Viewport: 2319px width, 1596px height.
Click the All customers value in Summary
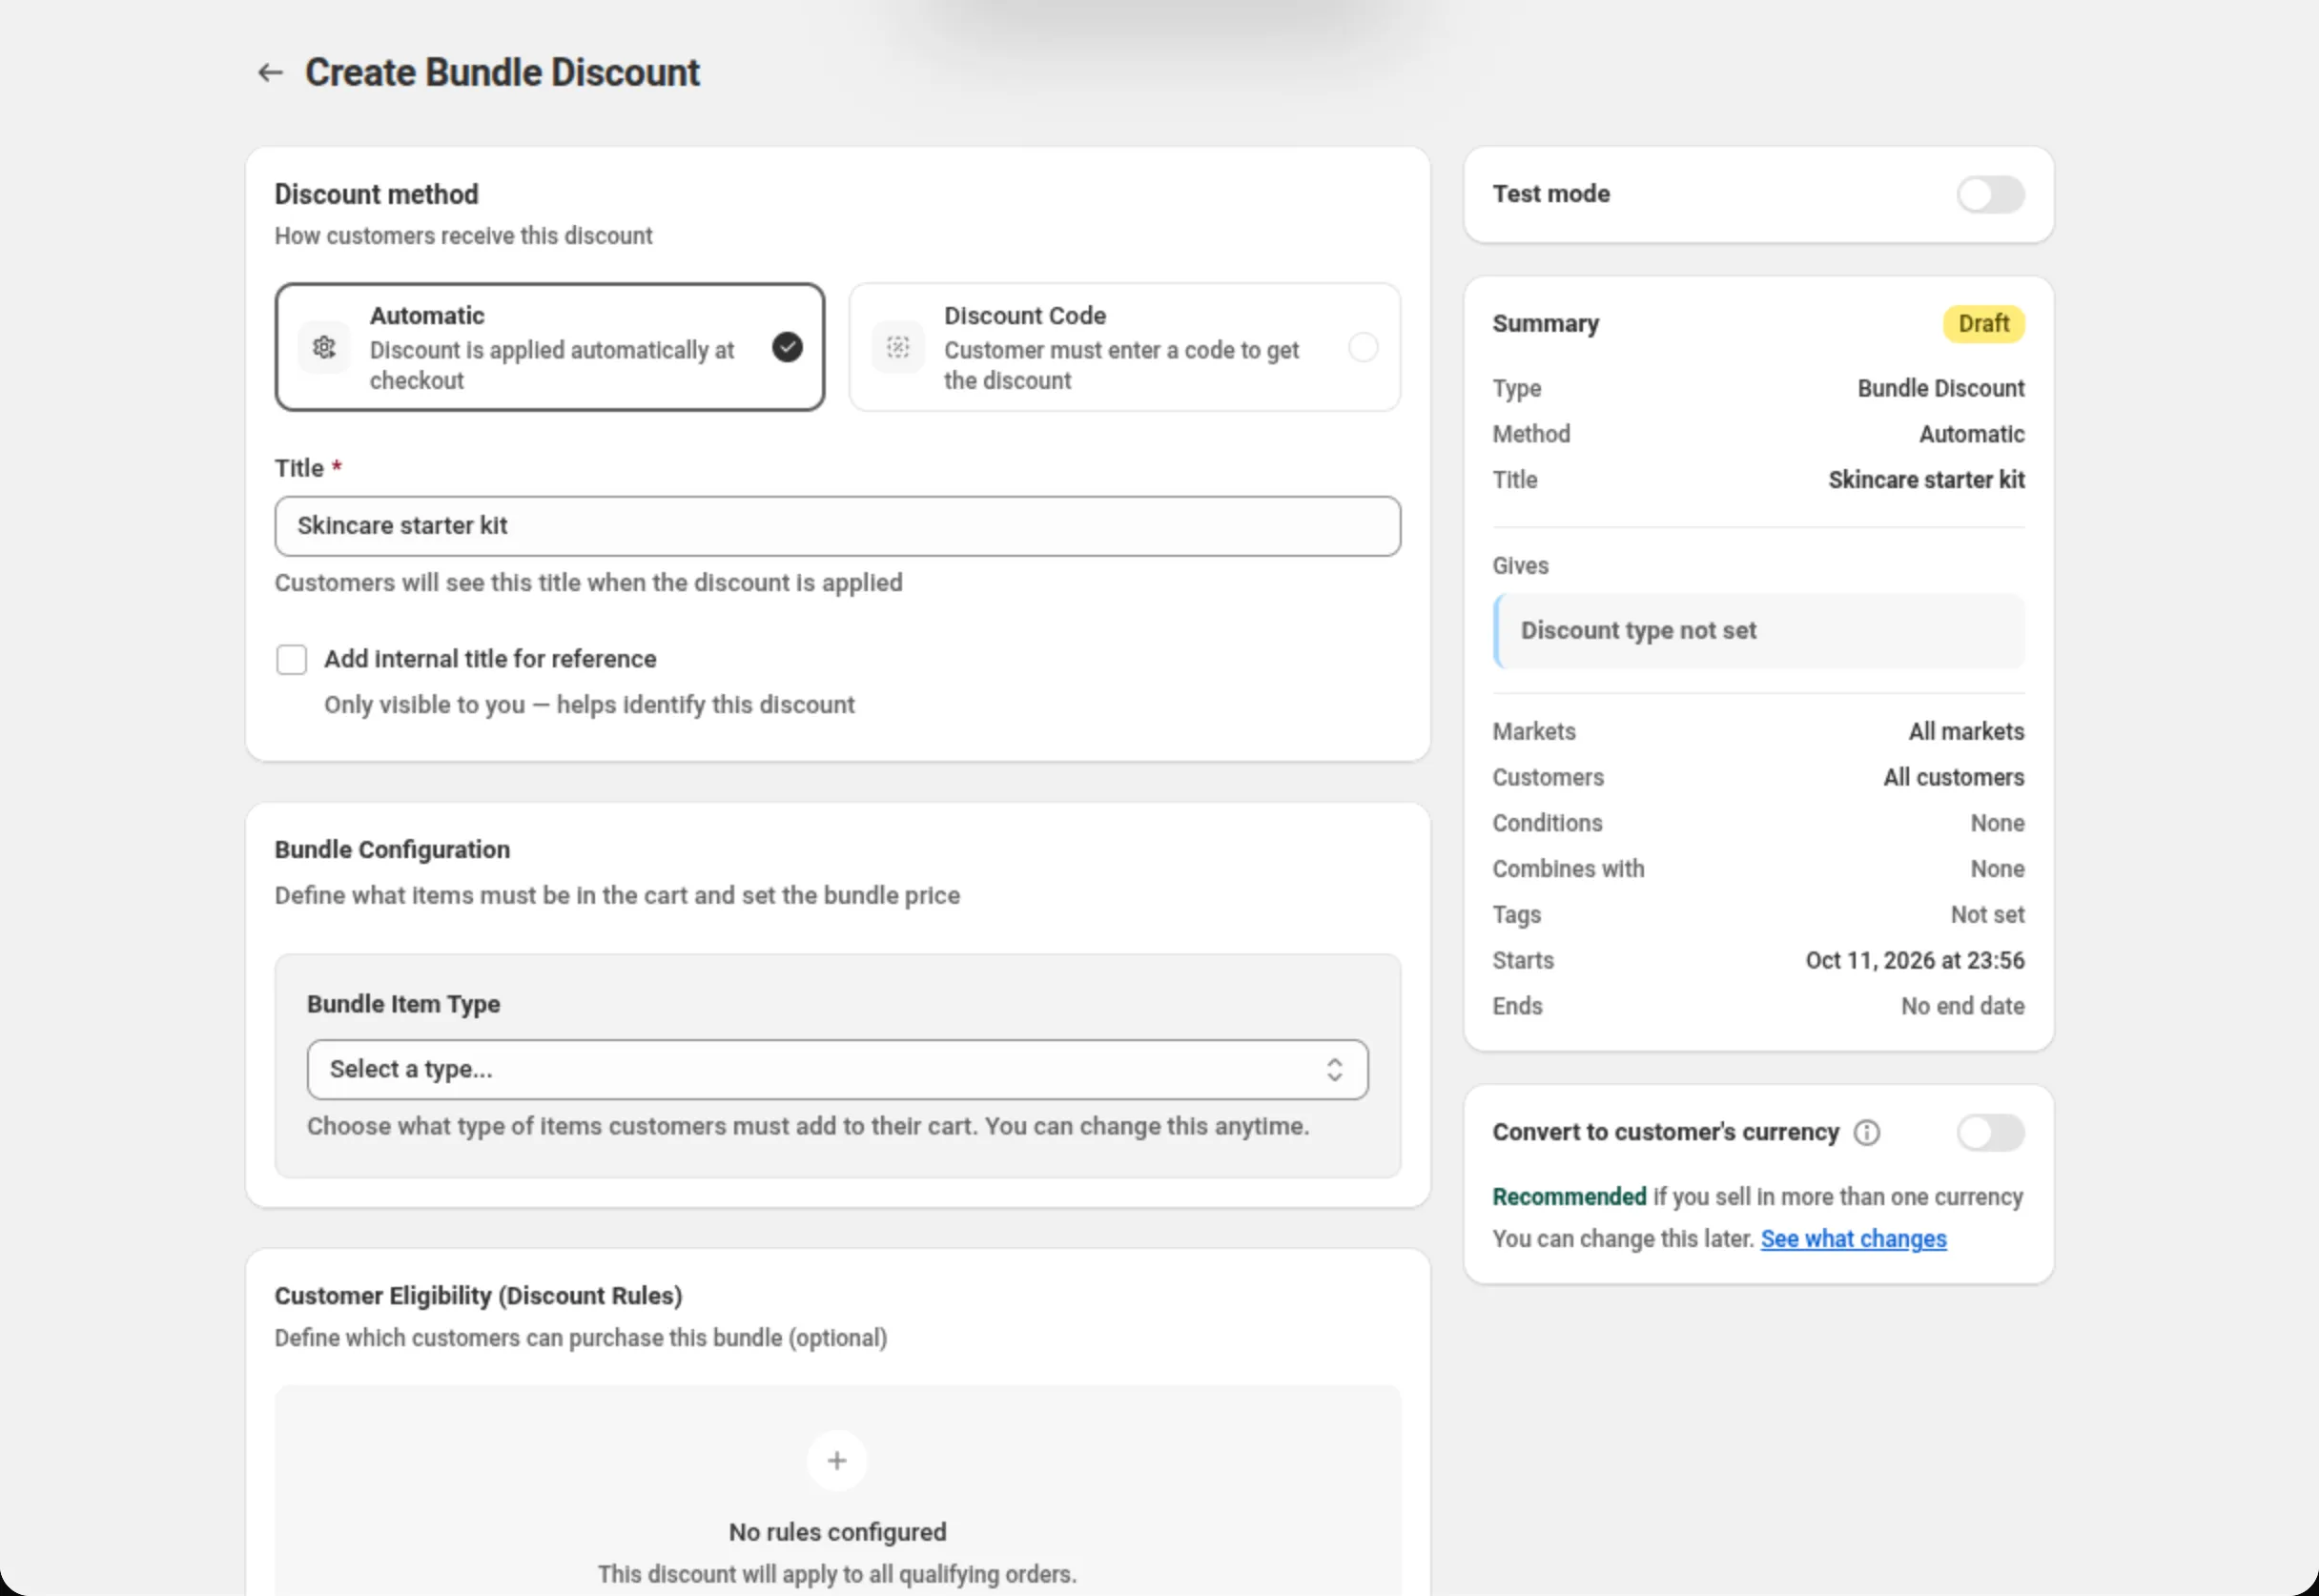tap(1953, 777)
